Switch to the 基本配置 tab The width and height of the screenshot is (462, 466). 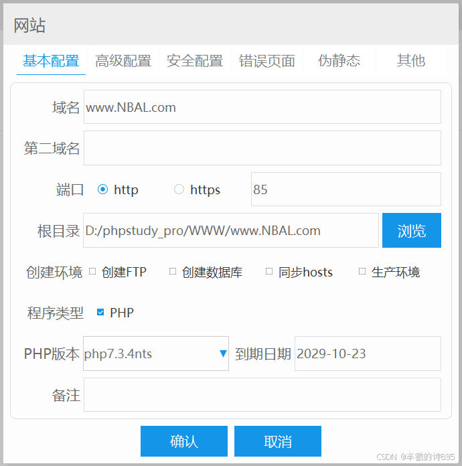click(x=51, y=61)
